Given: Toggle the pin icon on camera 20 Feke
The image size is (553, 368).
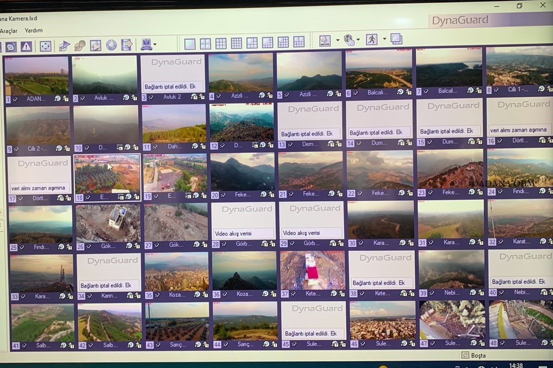Looking at the screenshot, I should click(222, 195).
